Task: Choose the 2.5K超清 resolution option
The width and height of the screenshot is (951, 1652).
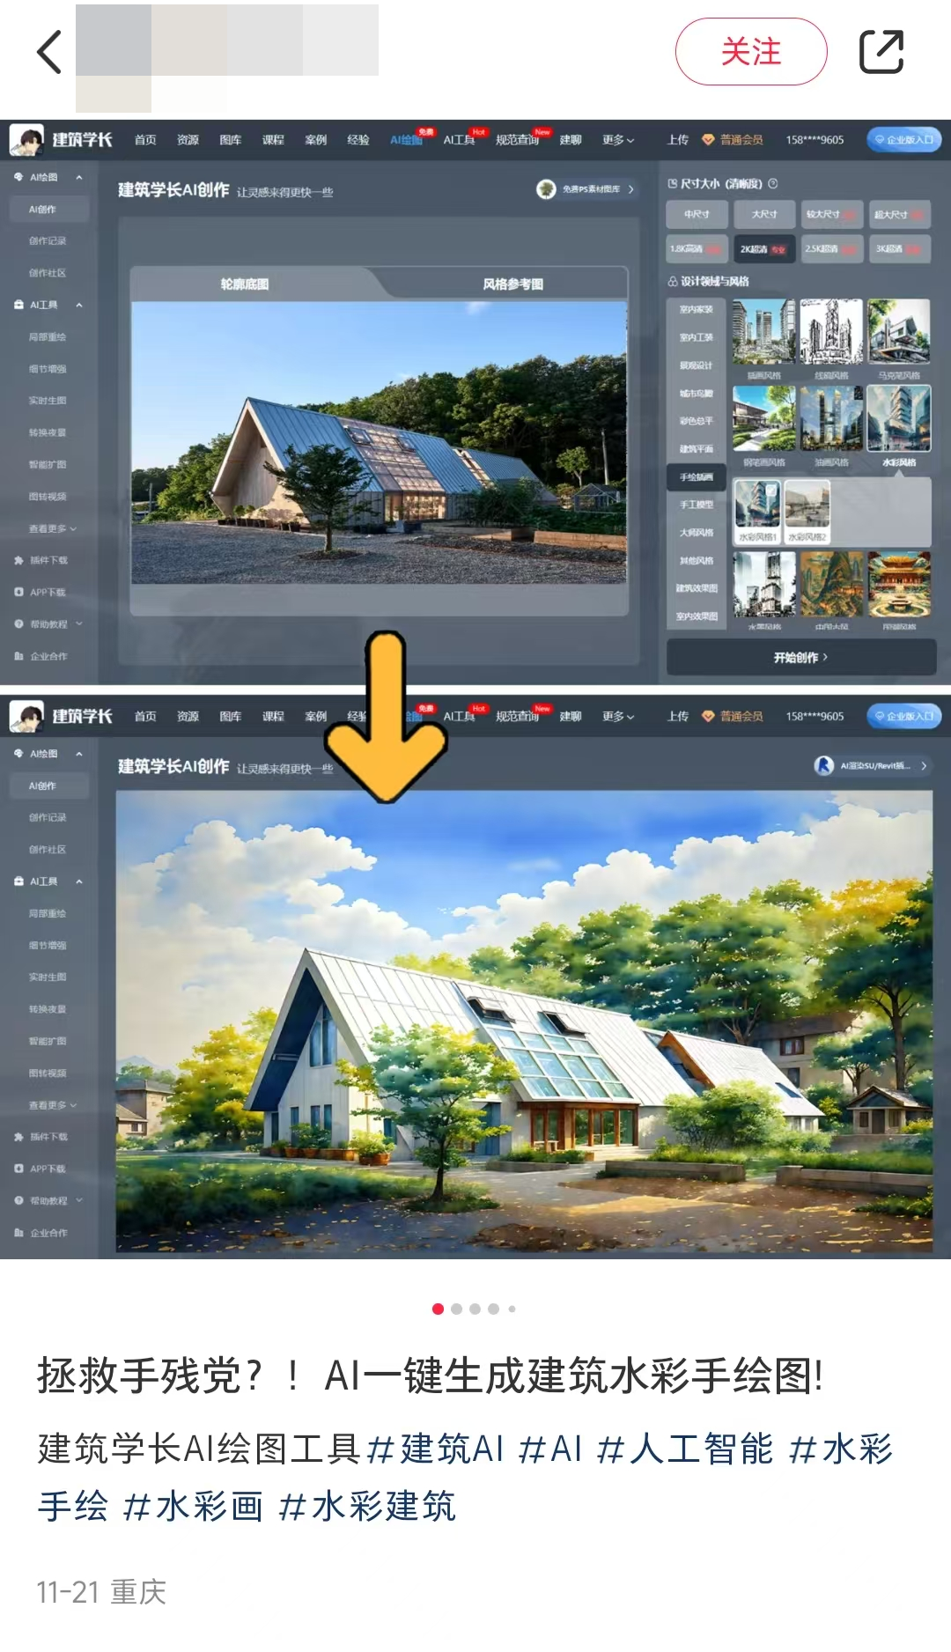Action: click(832, 249)
